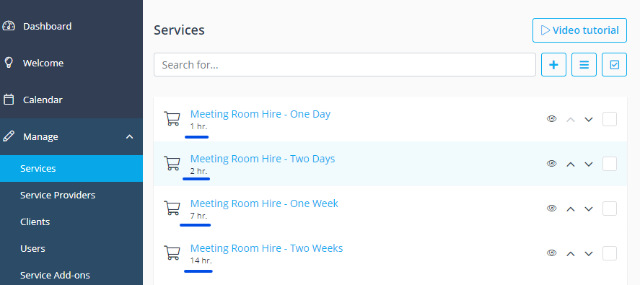Open the list view menu icon
Image resolution: width=640 pixels, height=285 pixels.
[584, 64]
